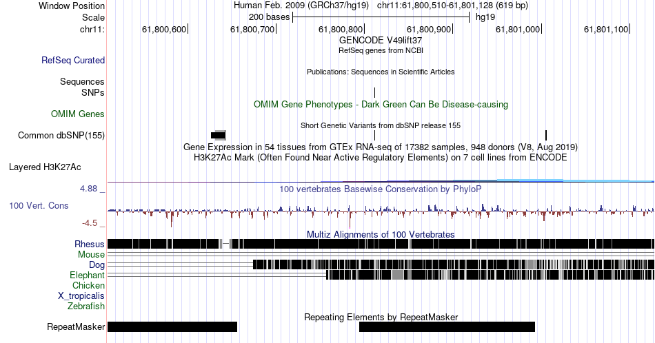Click the Common dbSNP(155) track label

[x=61, y=135]
